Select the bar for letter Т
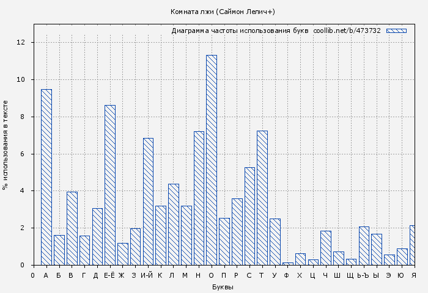Viewport: 428px width, 293px height. pos(262,198)
